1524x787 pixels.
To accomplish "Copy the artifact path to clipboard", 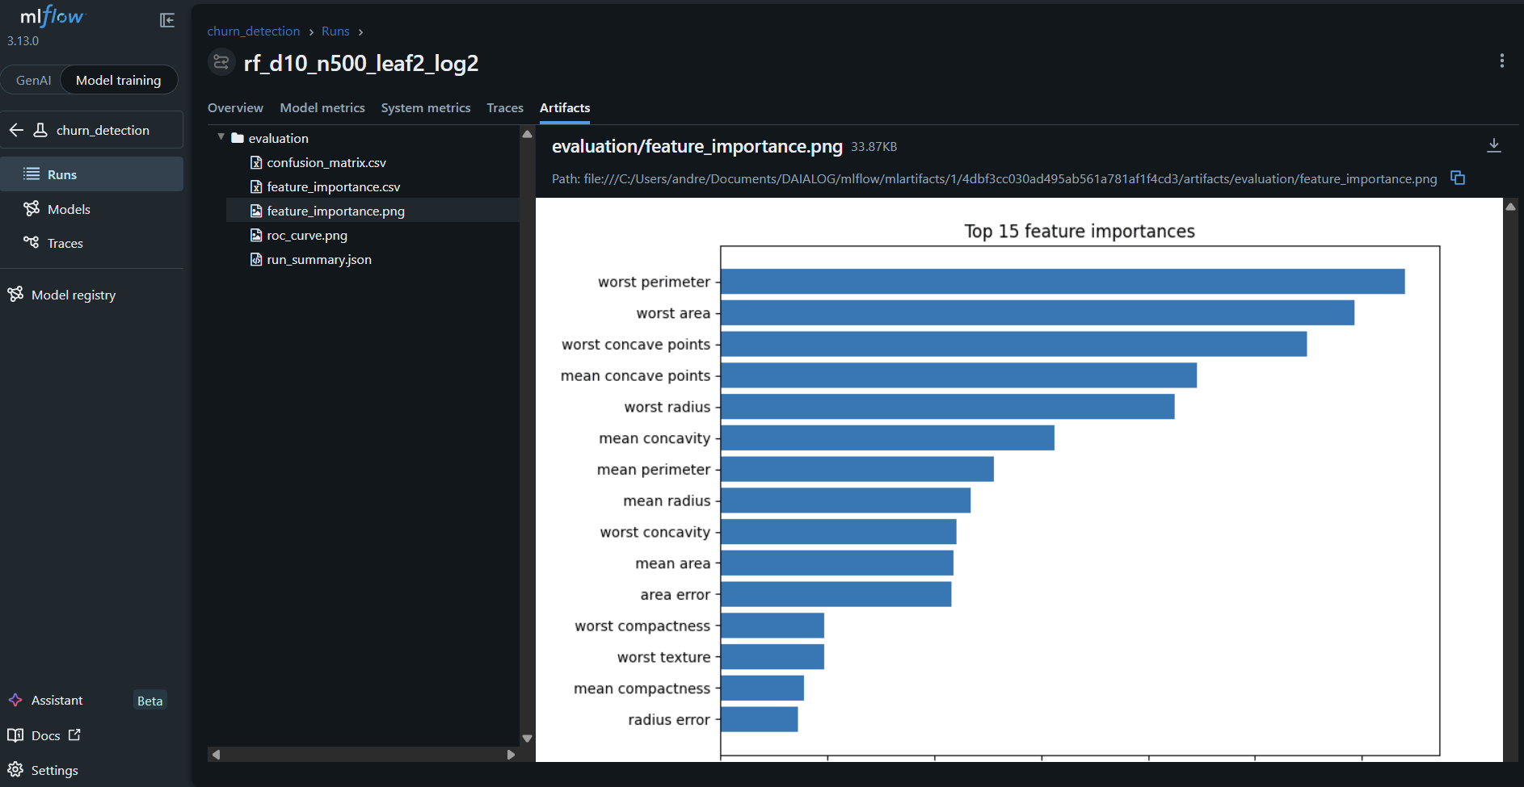I will [x=1458, y=178].
